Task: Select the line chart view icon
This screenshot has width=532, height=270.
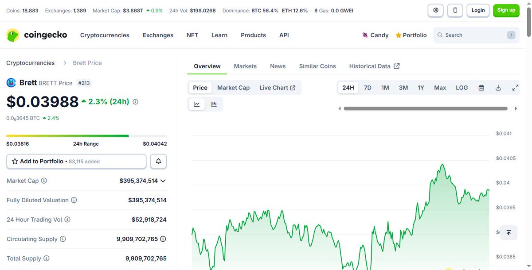Action: (197, 104)
